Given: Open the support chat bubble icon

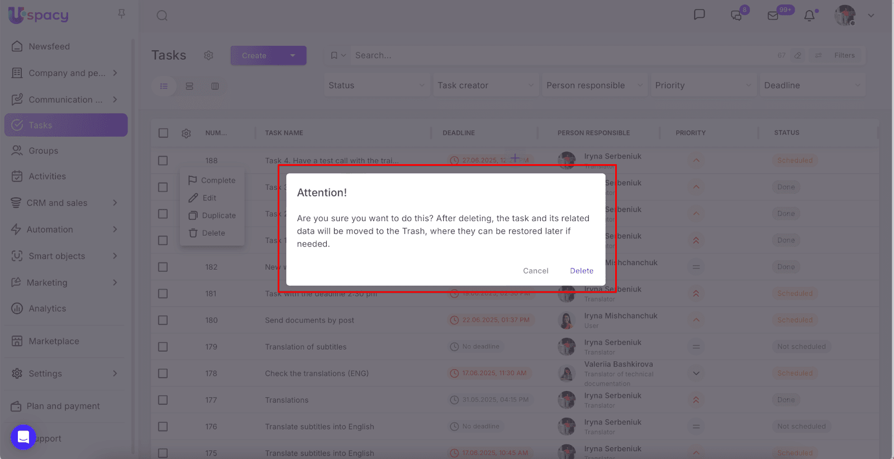Looking at the screenshot, I should [x=23, y=437].
